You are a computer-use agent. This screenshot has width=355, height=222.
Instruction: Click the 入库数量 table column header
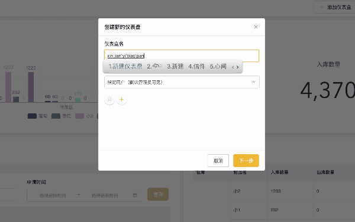click(279, 172)
